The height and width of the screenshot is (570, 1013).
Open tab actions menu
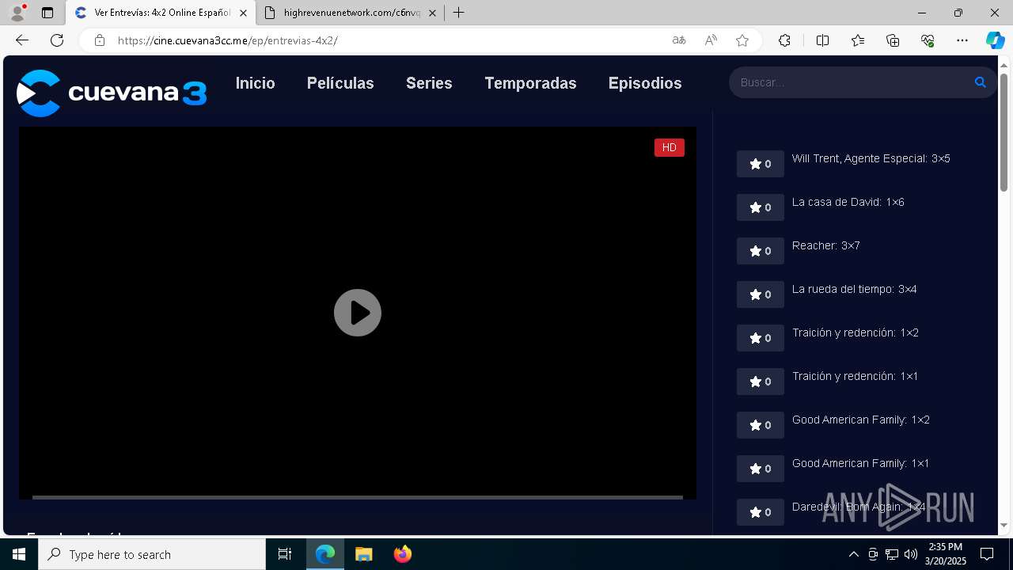pyautogui.click(x=47, y=13)
